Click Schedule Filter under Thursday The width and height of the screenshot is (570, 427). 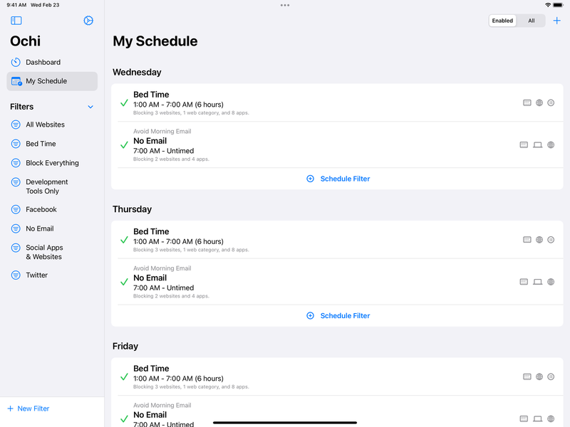338,316
